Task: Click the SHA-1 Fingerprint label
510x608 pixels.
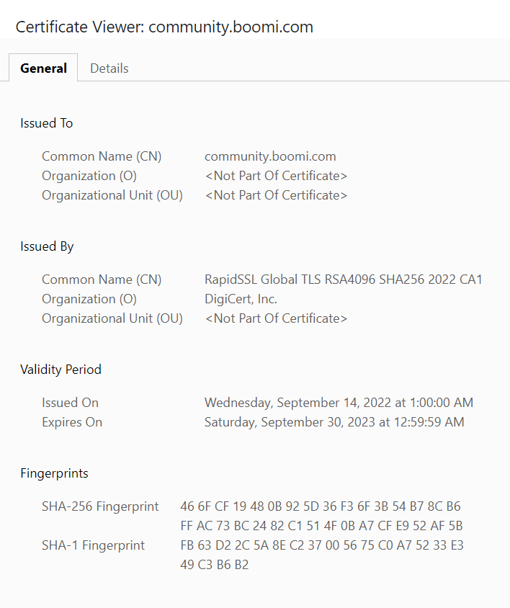Action: pos(93,545)
